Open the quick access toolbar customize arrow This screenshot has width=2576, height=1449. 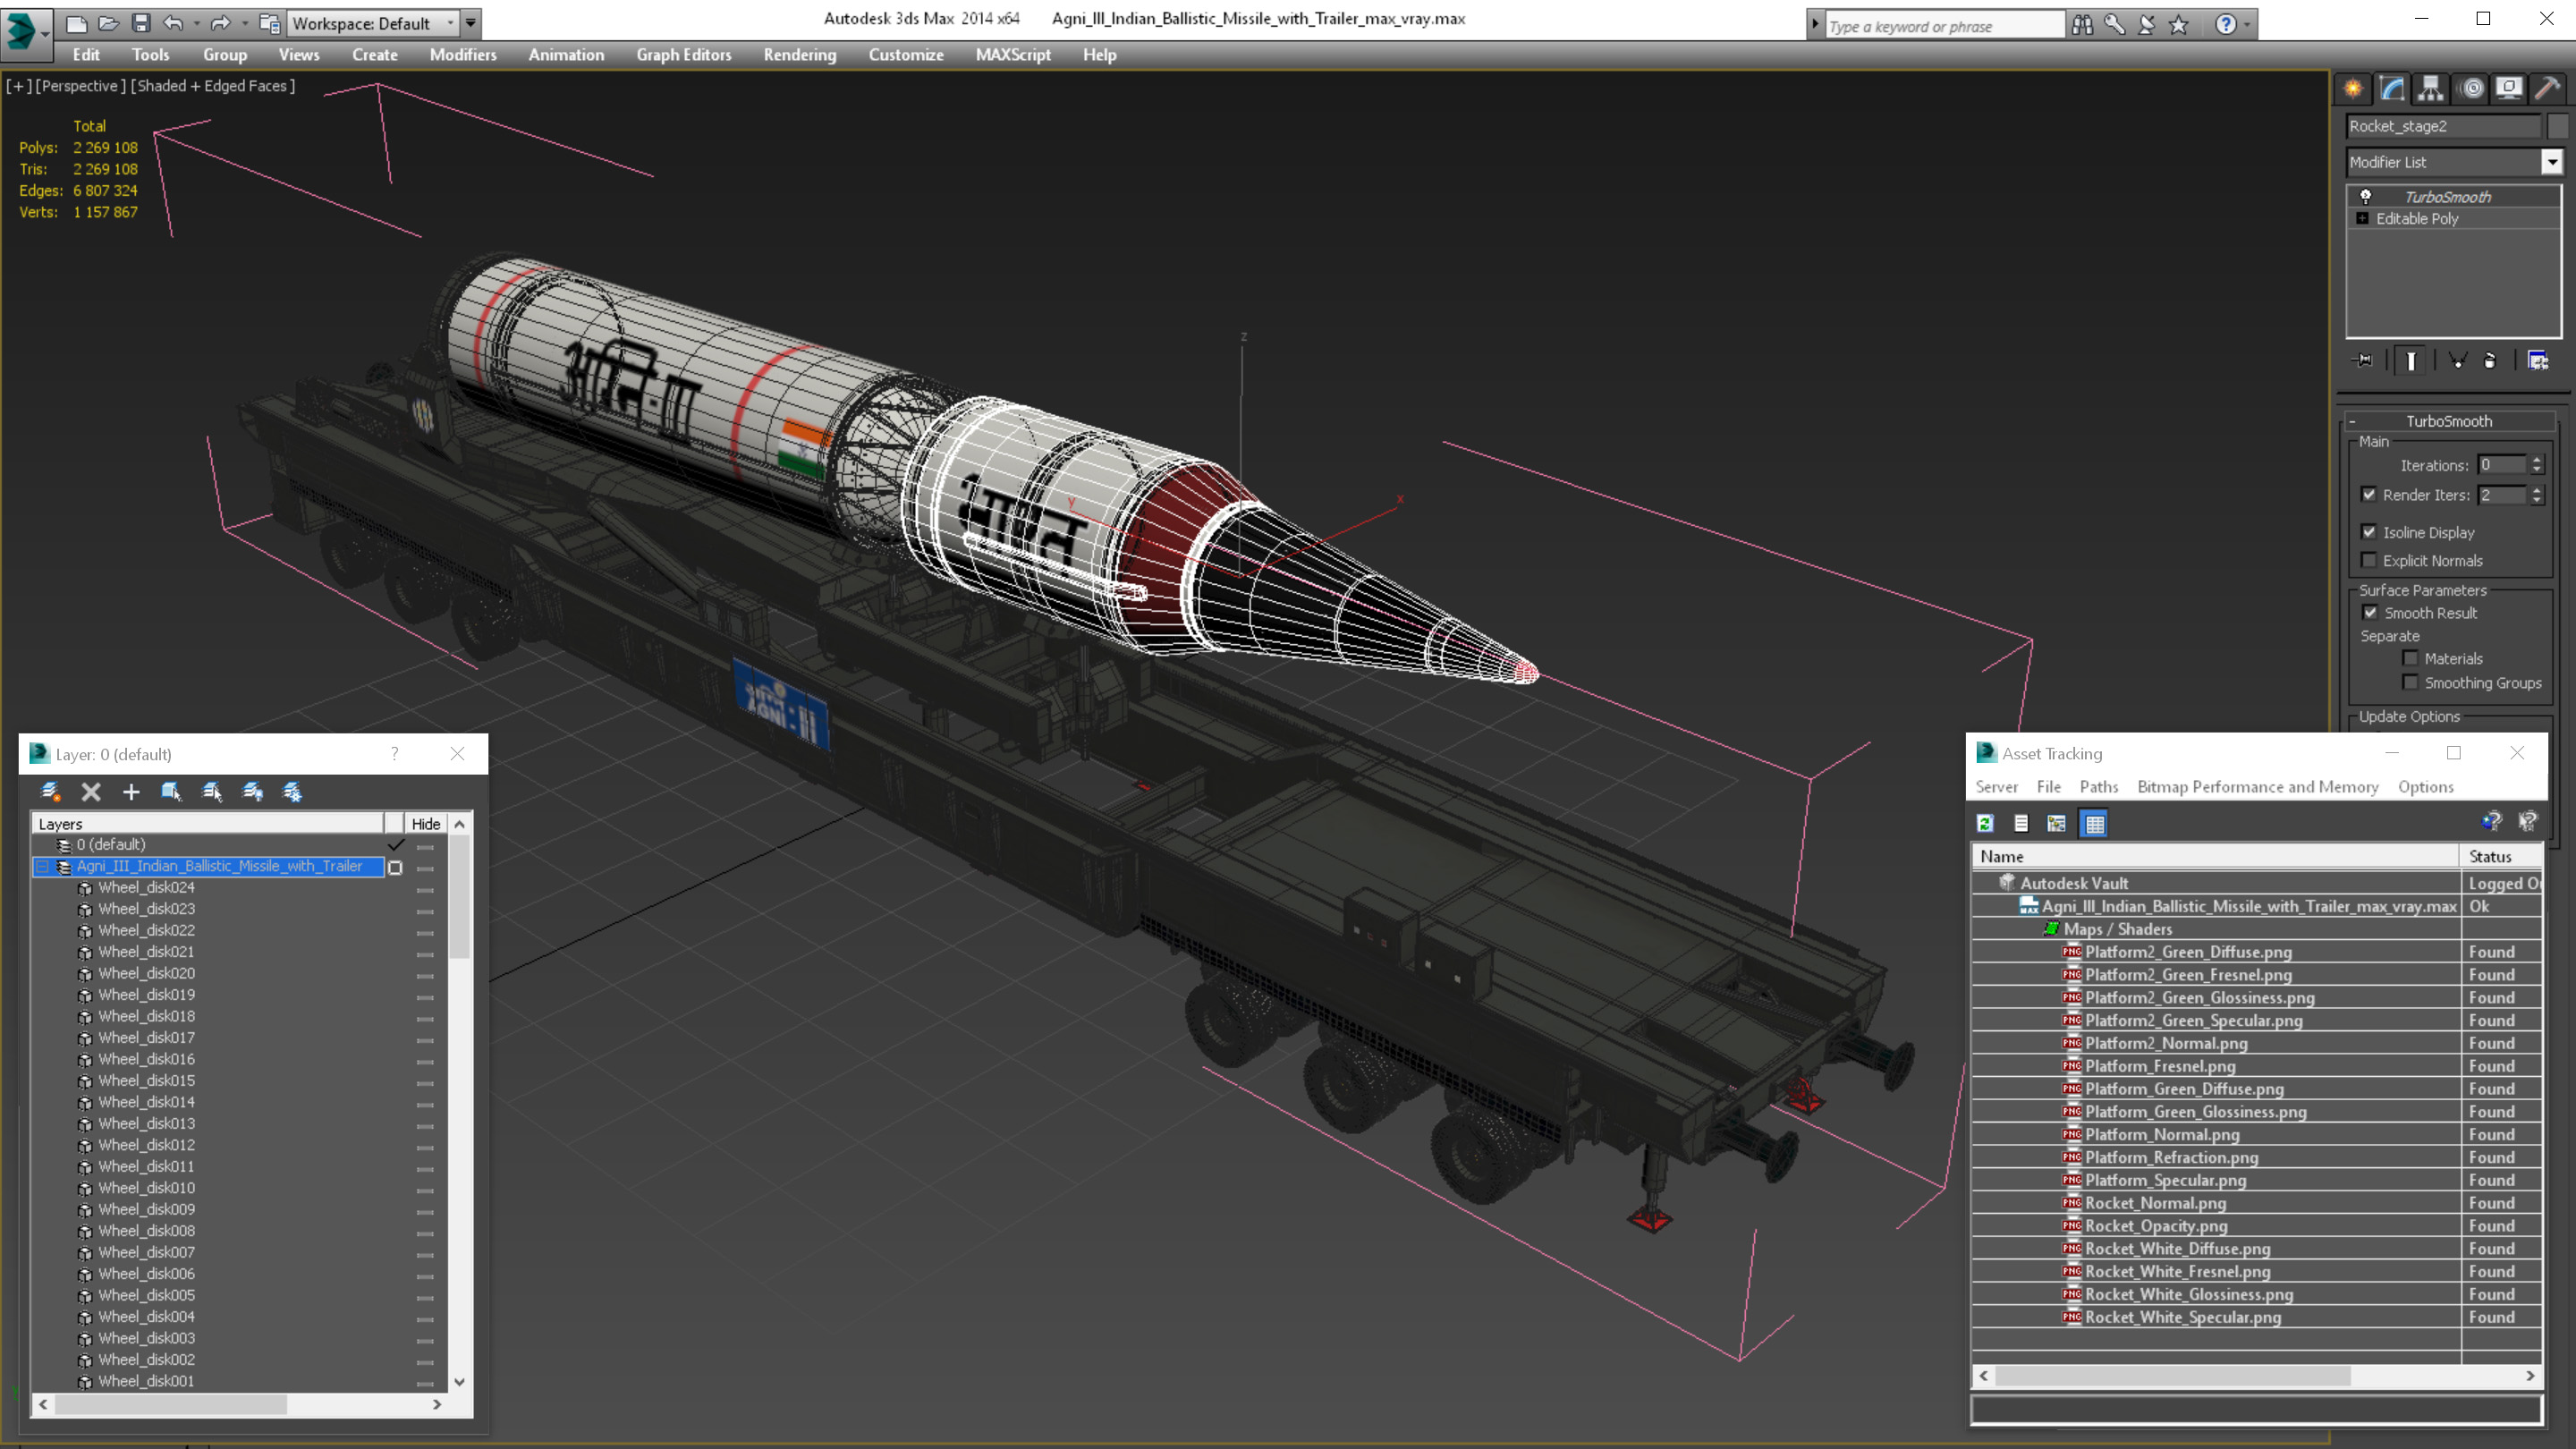(471, 23)
